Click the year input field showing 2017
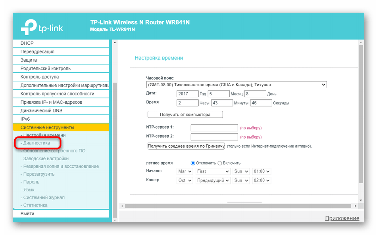Viewport: 377px width, 235px height. tap(188, 94)
